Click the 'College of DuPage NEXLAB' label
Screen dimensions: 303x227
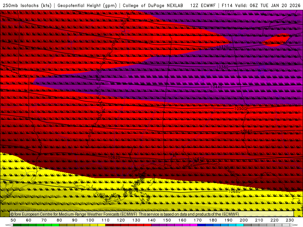coord(153,6)
